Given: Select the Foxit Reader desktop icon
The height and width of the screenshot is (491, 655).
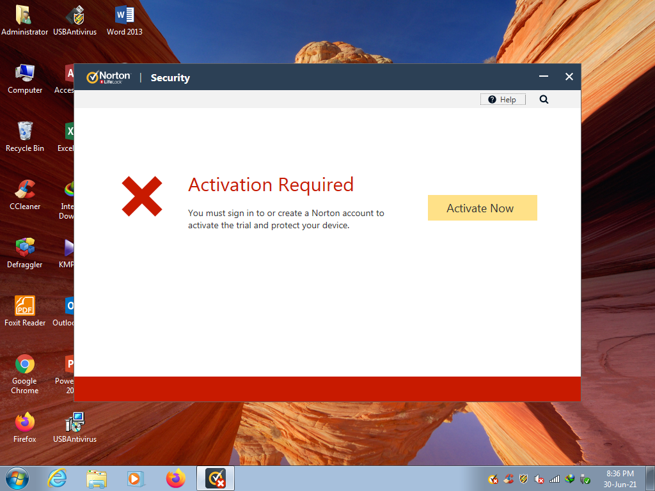Looking at the screenshot, I should (x=25, y=311).
